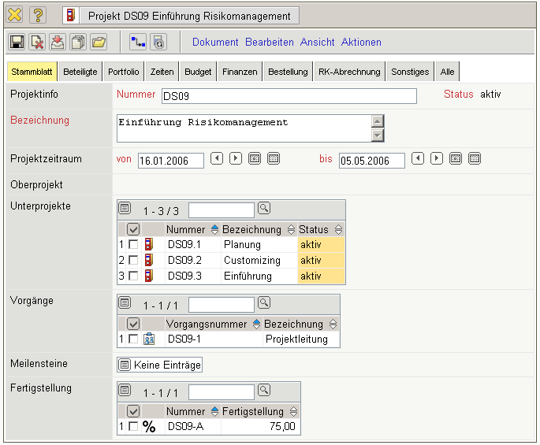Sort Unterprojekte by the Status column arrows
Image resolution: width=540 pixels, height=445 pixels.
(338, 230)
